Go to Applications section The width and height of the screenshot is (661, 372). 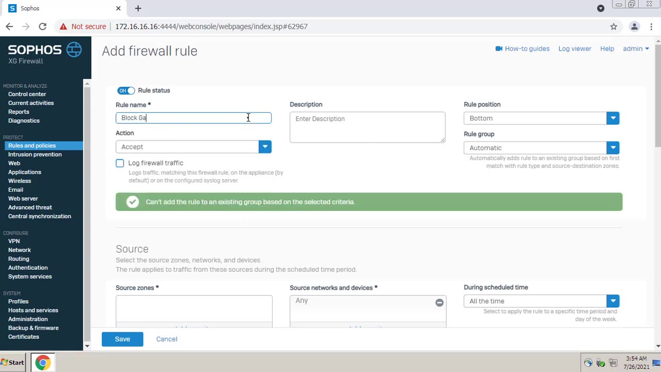coord(24,172)
